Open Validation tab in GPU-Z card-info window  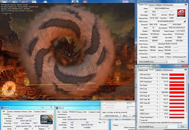click(159, 5)
